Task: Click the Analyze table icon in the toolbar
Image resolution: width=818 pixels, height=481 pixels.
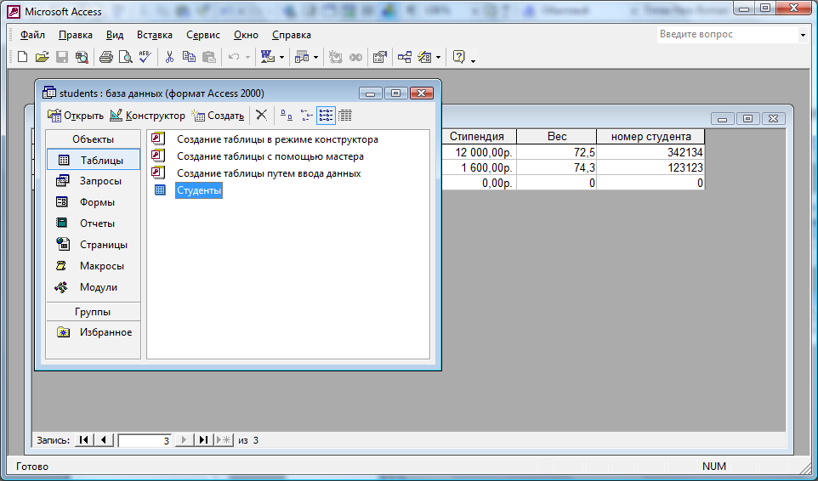Action: pos(302,57)
